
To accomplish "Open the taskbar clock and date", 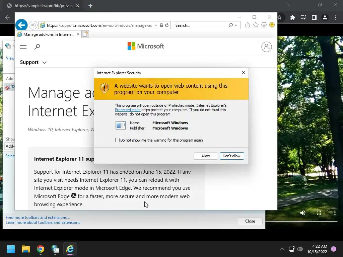I will (x=317, y=249).
